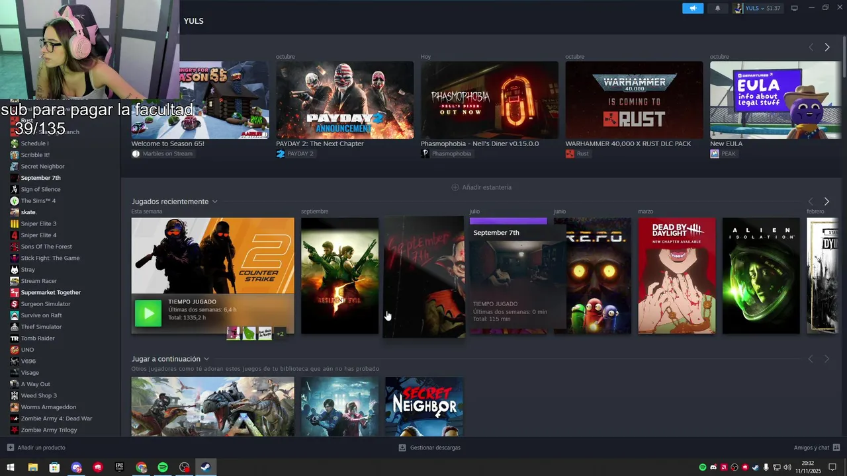The height and width of the screenshot is (476, 847).
Task: Select Zombie Army 4: Dead War
Action: 56,418
